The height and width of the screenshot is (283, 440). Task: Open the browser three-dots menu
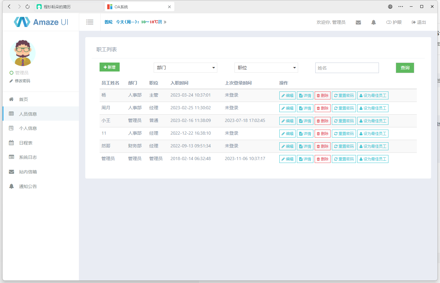coord(401,7)
